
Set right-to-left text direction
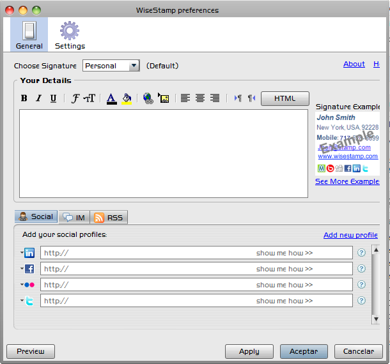pyautogui.click(x=251, y=98)
